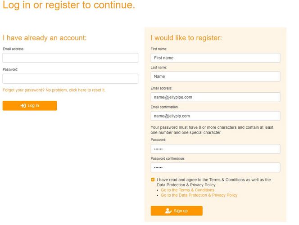This screenshot has width=299, height=225.
Task: Click the Email confirmation input field
Action: (x=215, y=116)
